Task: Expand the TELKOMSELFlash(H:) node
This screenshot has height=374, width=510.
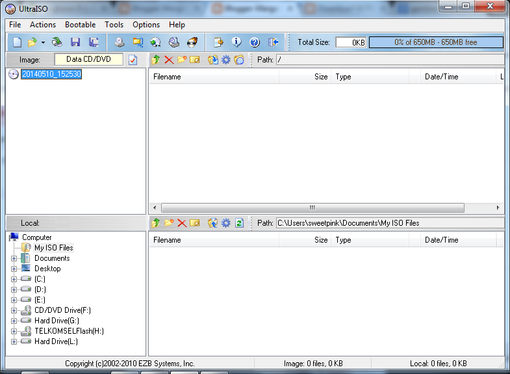Action: pyautogui.click(x=14, y=331)
